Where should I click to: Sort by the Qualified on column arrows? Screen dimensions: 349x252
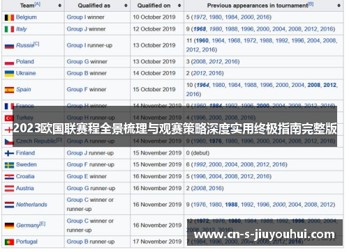(x=179, y=6)
